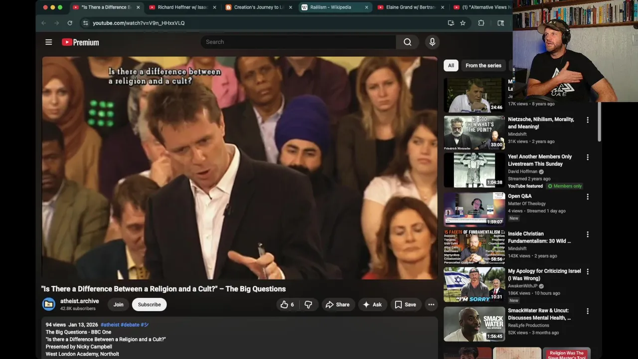Open more actions for the video
The image size is (638, 359).
point(431,305)
